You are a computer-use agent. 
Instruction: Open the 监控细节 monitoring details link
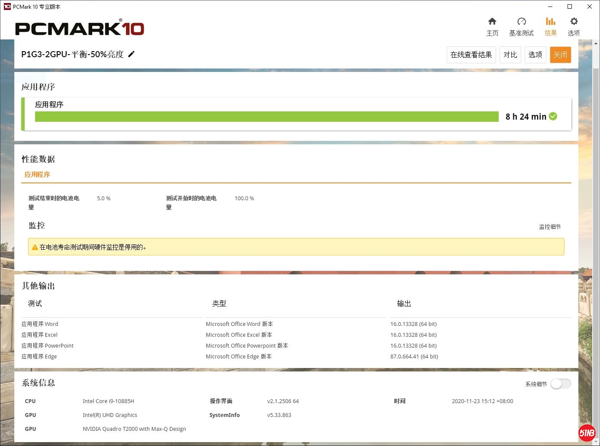(x=550, y=227)
